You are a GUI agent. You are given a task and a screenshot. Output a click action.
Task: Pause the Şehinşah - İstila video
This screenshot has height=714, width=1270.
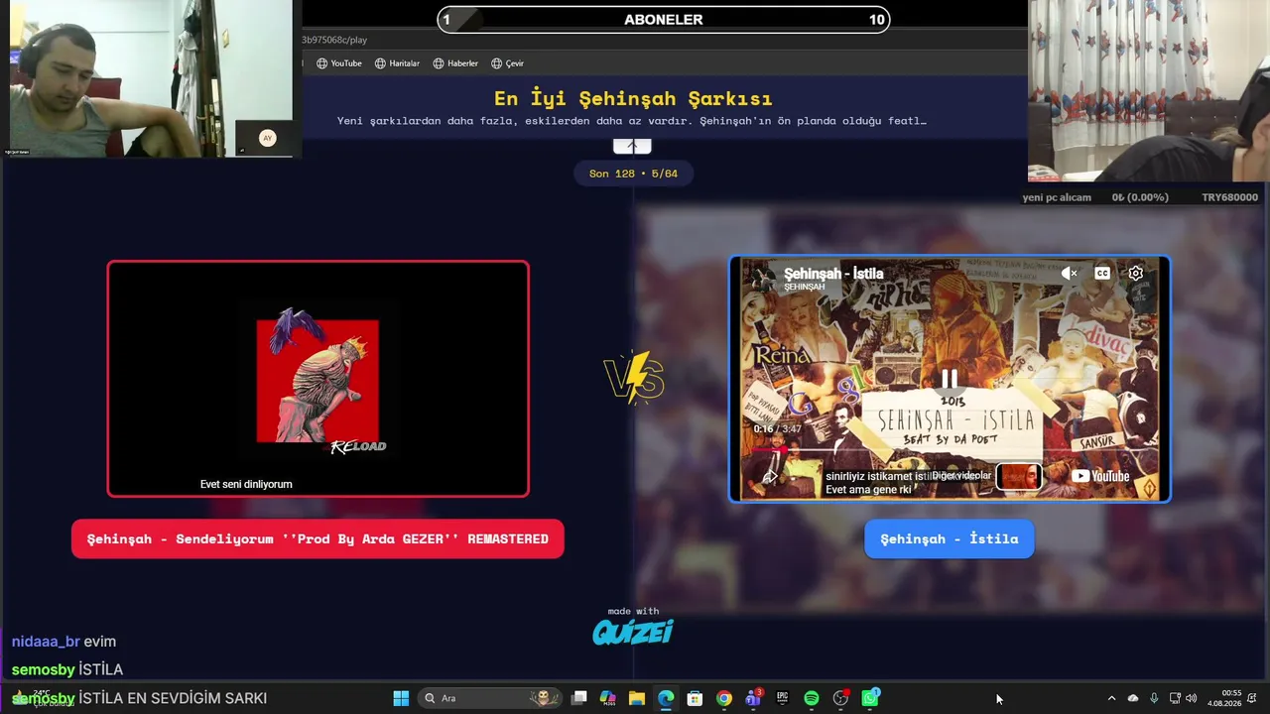pos(950,379)
